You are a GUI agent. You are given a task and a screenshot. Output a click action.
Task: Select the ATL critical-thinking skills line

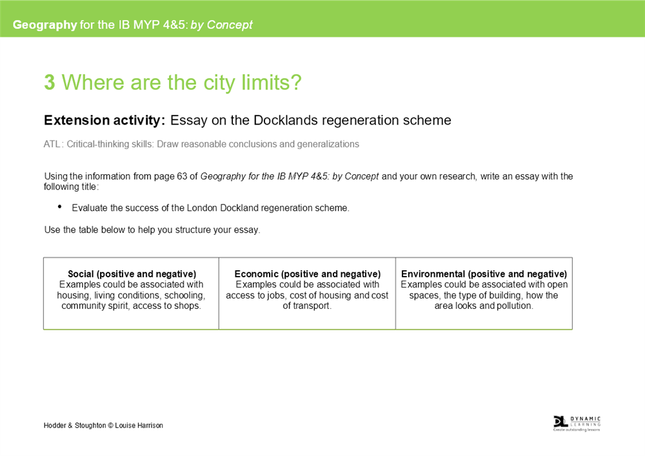pos(200,144)
